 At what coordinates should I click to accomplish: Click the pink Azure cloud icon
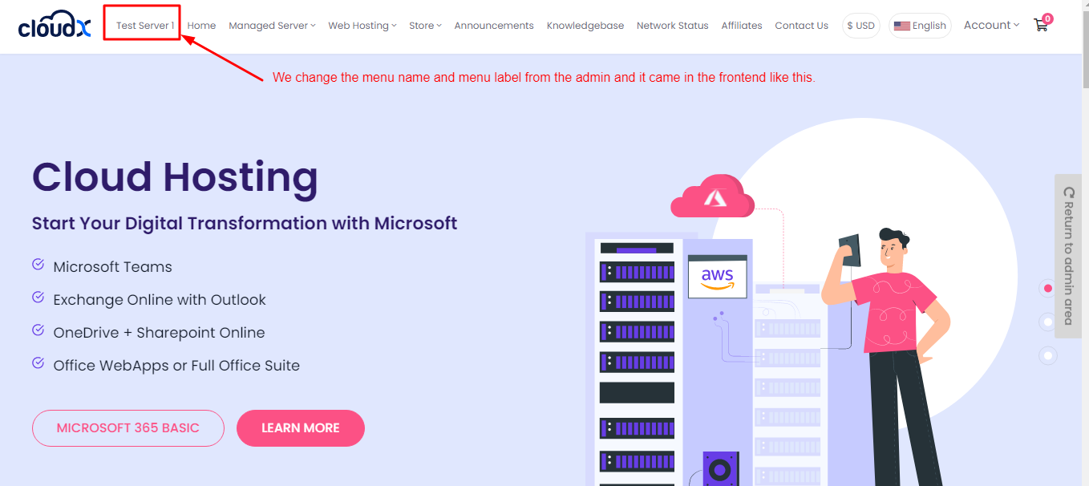click(x=712, y=197)
